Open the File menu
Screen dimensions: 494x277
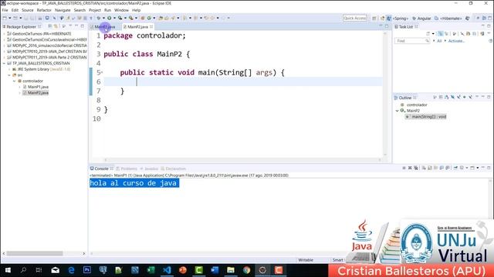pyautogui.click(x=5, y=10)
